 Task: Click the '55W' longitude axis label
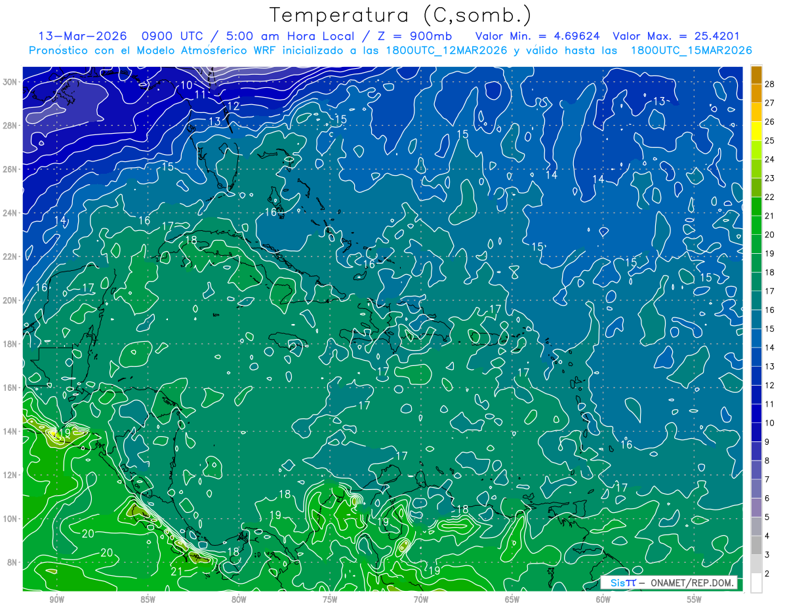point(695,599)
